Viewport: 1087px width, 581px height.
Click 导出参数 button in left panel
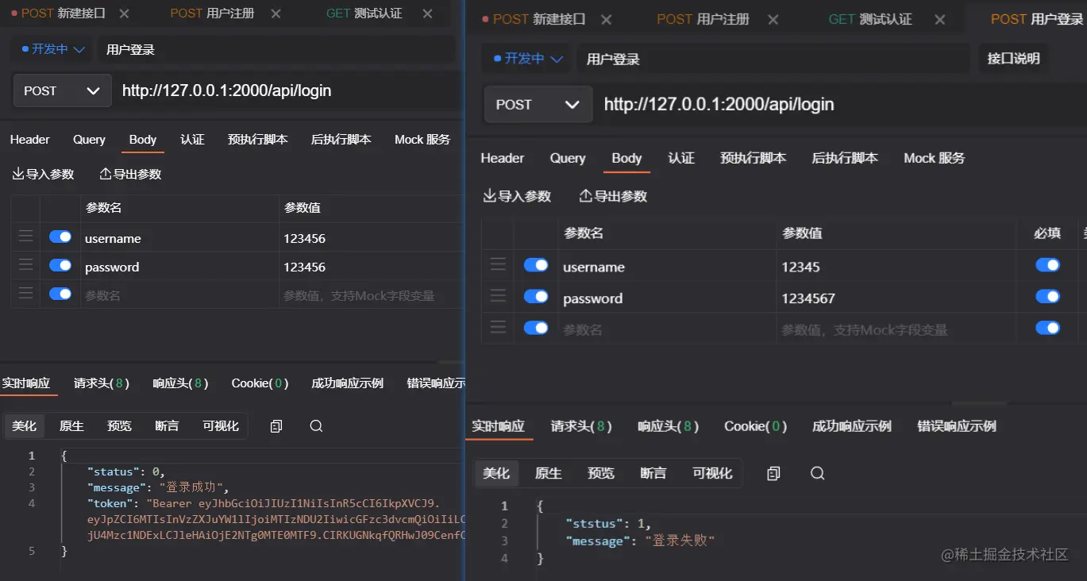(x=130, y=174)
